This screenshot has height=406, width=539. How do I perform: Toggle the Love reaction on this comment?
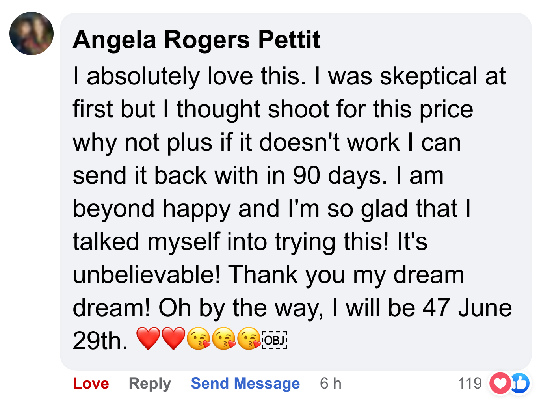91,384
